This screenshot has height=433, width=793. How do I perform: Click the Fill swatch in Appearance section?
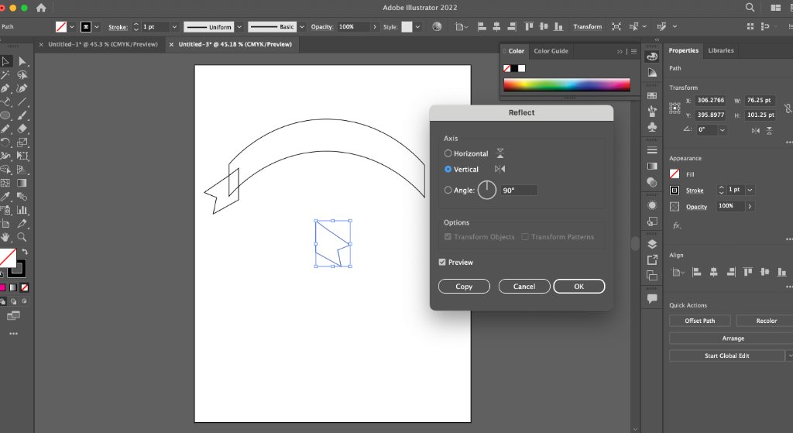(675, 174)
